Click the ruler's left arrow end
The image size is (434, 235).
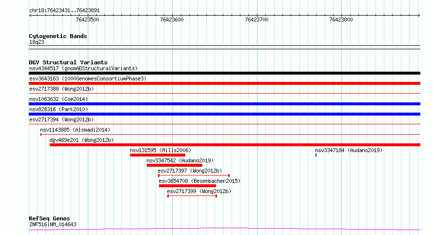click(30, 16)
